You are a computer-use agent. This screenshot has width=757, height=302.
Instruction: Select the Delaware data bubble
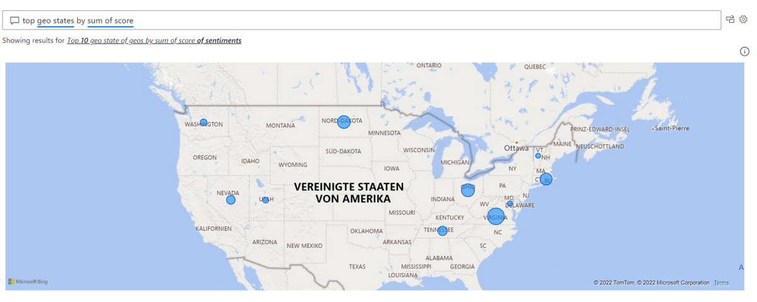tap(510, 204)
